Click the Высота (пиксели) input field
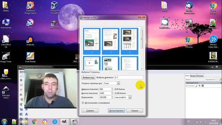 click(x=105, y=93)
